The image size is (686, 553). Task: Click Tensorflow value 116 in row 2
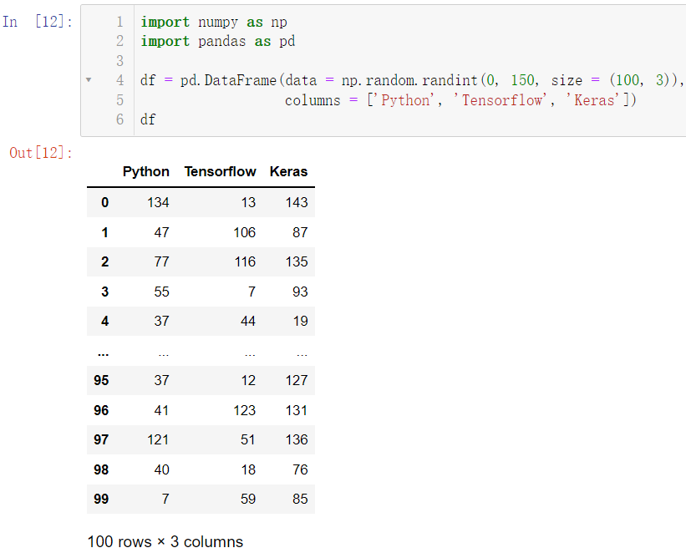245,261
